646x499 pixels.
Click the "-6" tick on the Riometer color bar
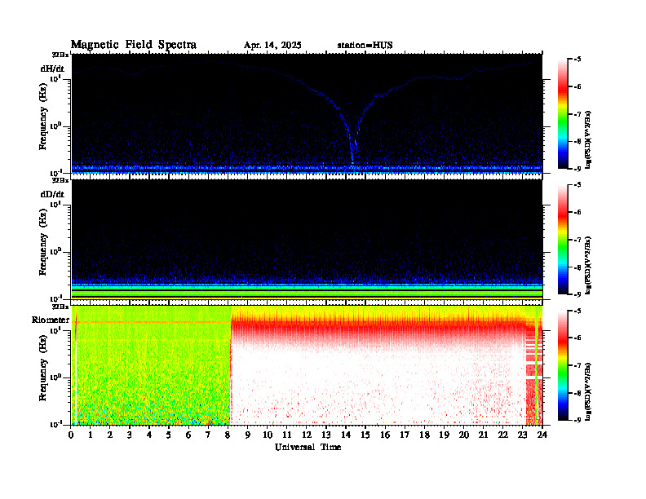pyautogui.click(x=577, y=338)
